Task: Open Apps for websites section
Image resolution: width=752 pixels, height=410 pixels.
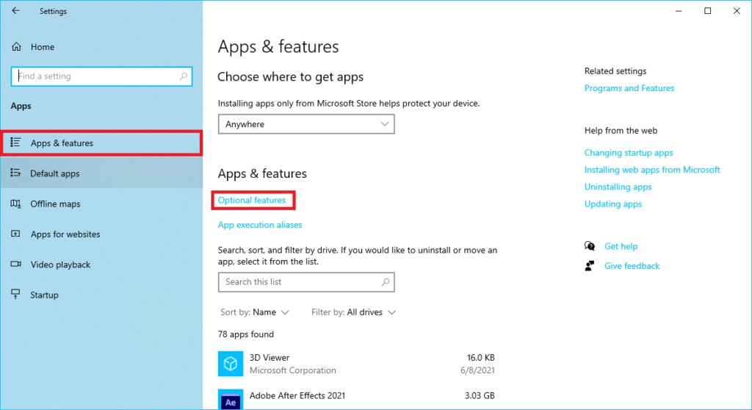Action: coord(101,234)
